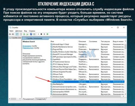
Task: Click the vertical scrollbar up arrow in list
Action: coord(126,41)
